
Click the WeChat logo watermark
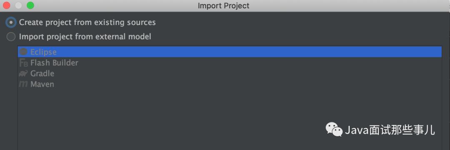334,130
